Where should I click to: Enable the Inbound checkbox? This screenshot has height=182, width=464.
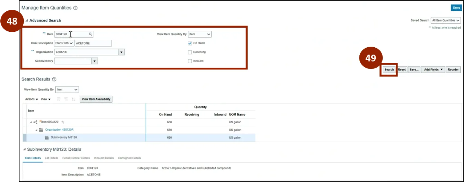click(x=190, y=61)
